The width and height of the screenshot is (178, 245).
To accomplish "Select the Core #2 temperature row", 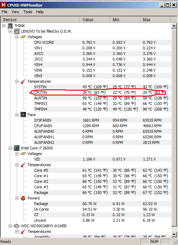I will (x=102, y=181).
